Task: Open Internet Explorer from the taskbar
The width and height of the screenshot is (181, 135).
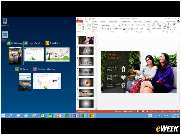Action: click(26, 116)
